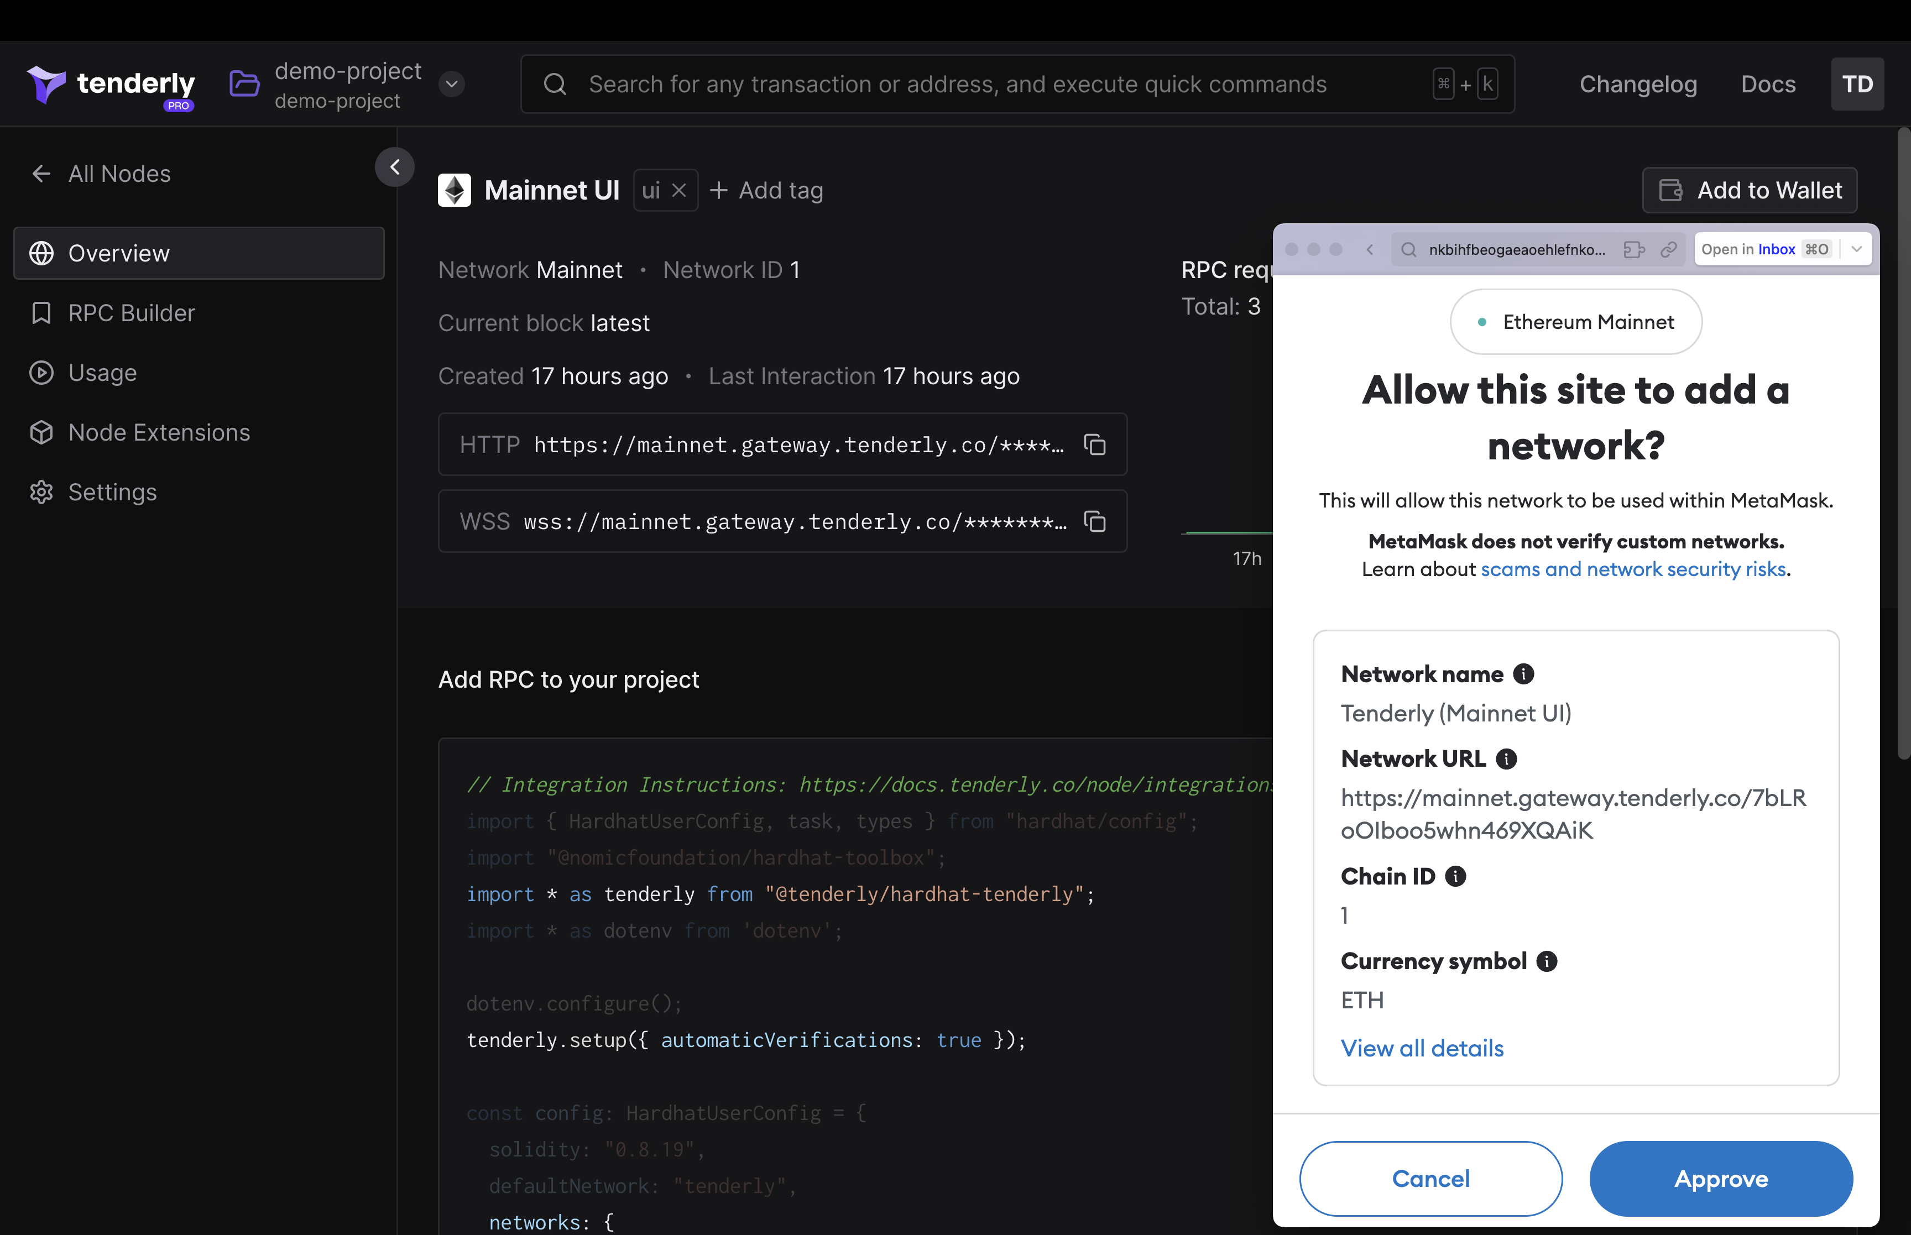
Task: Show Chain ID info tooltip
Action: pos(1455,876)
